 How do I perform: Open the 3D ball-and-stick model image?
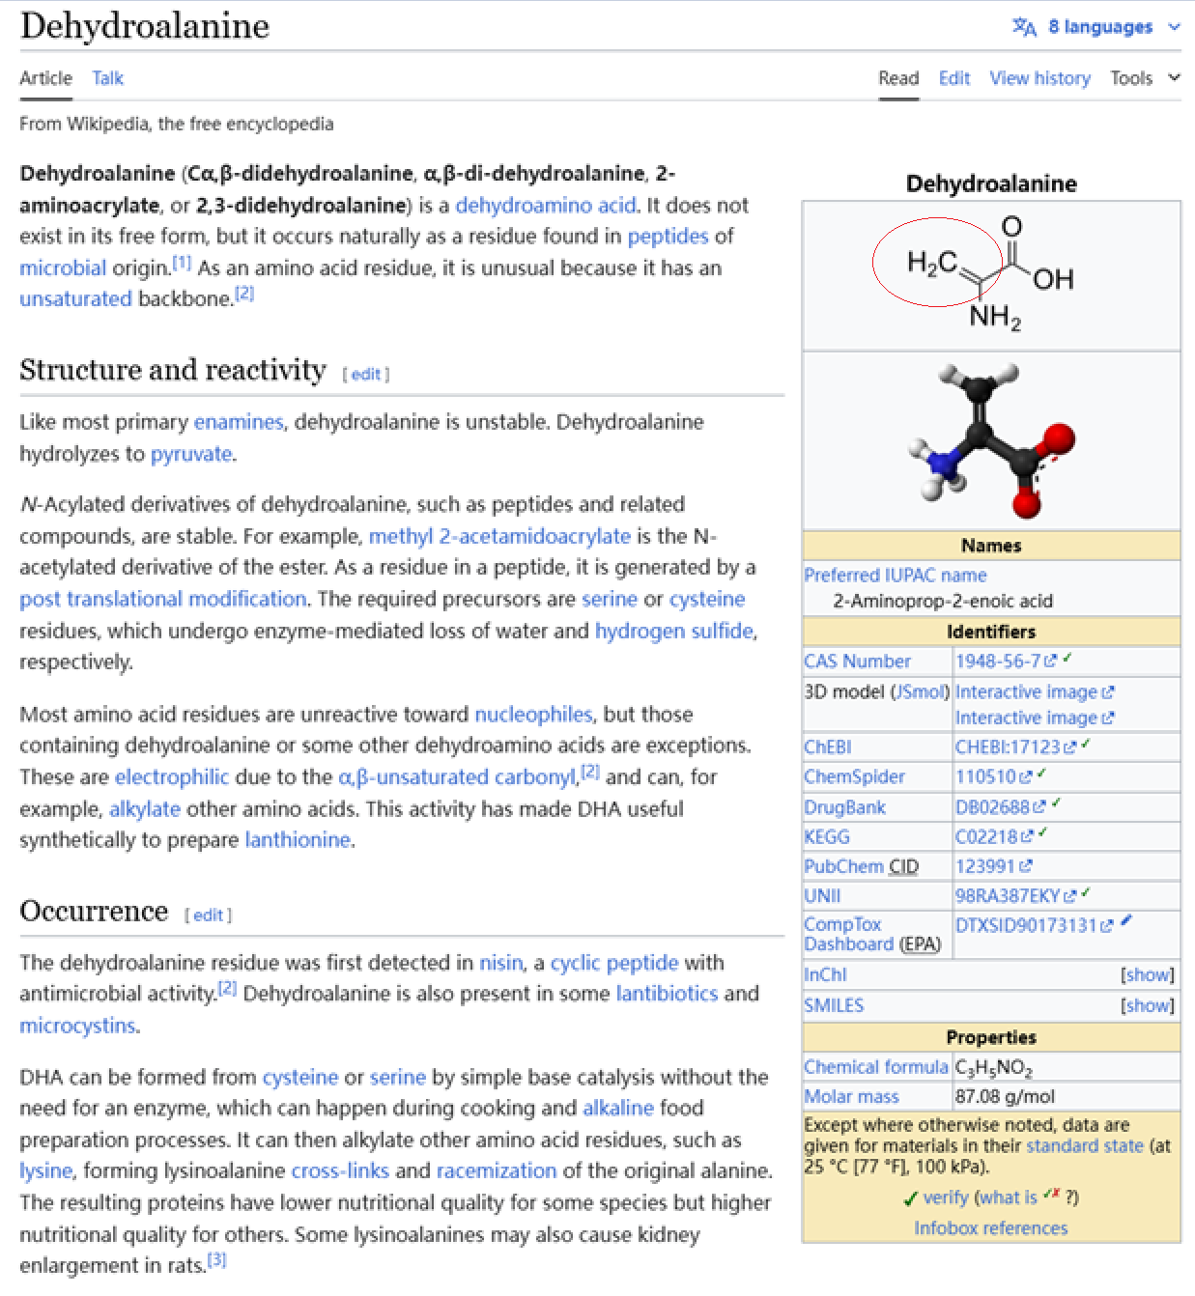click(x=990, y=439)
